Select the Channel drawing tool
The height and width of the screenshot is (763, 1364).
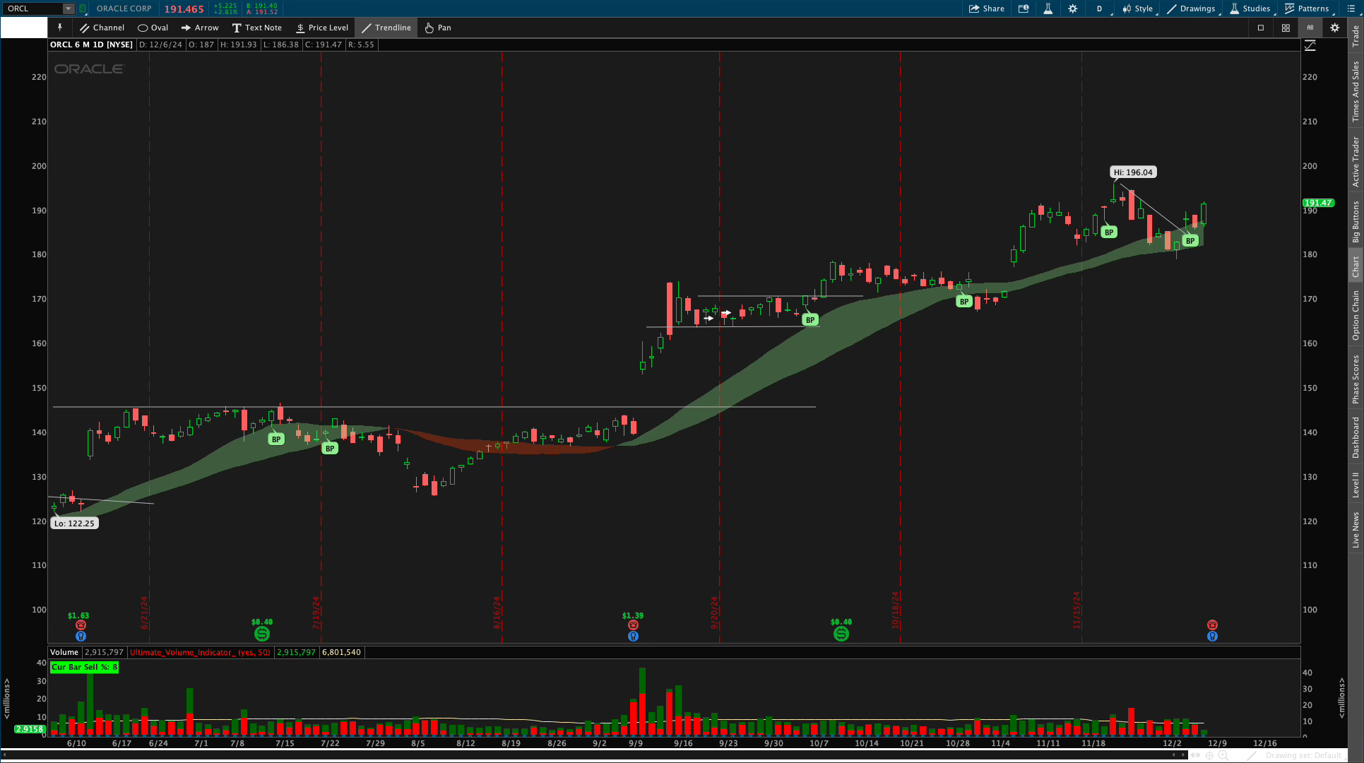click(x=102, y=28)
